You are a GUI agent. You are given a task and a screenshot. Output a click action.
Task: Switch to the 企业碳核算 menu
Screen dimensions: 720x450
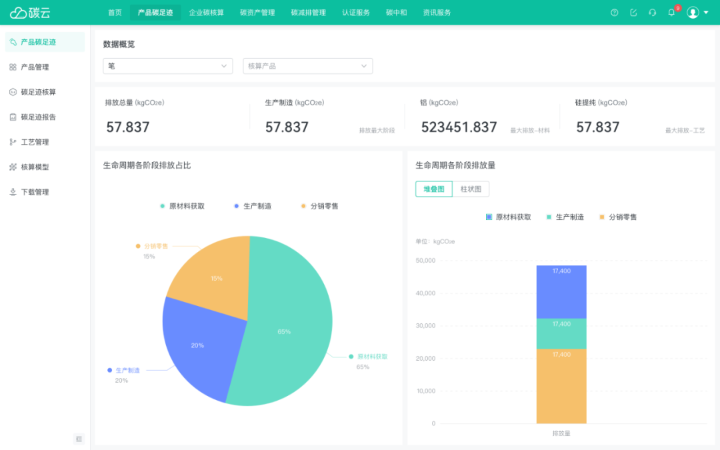(206, 13)
